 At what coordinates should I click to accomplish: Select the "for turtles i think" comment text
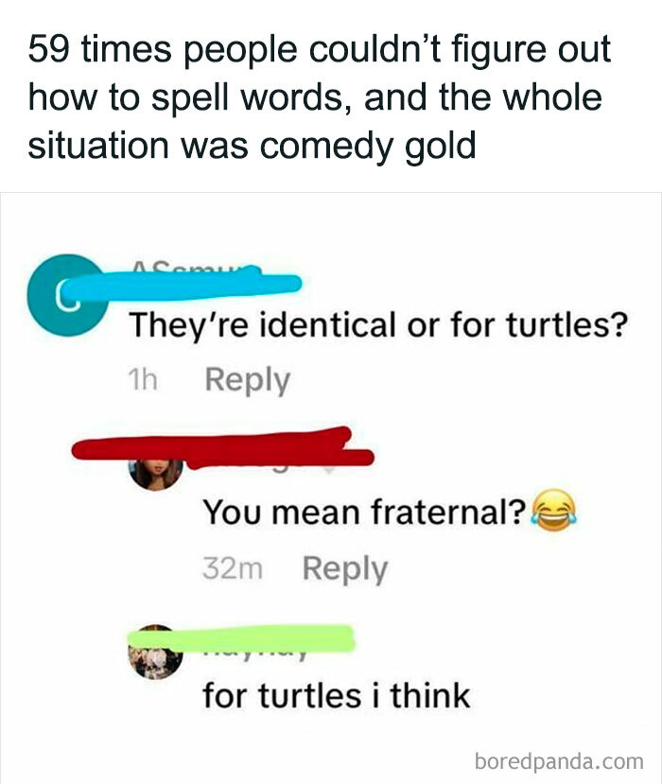coord(337,695)
